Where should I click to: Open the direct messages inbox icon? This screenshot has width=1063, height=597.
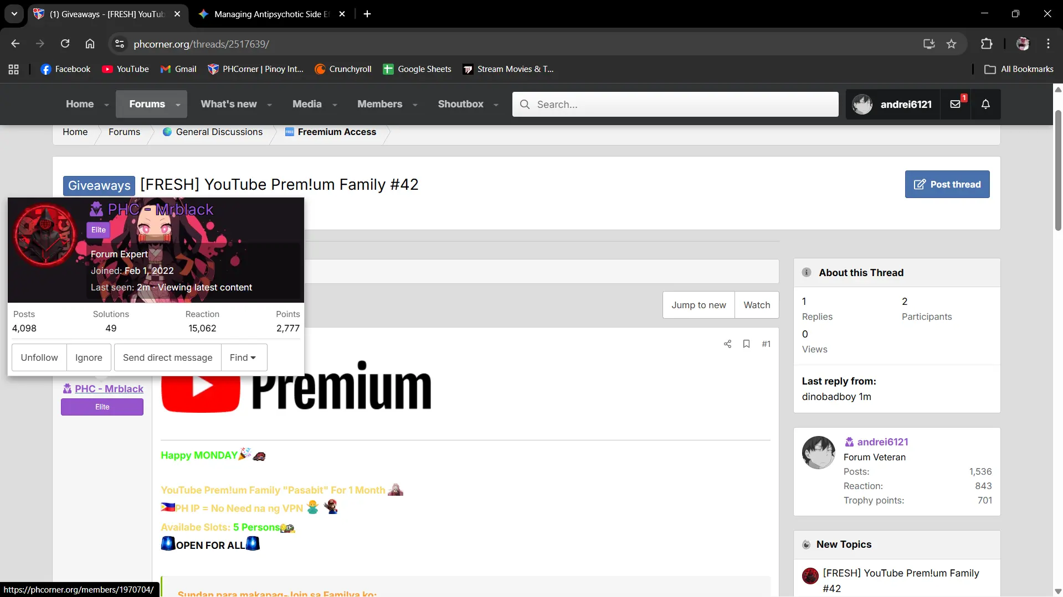[956, 104]
